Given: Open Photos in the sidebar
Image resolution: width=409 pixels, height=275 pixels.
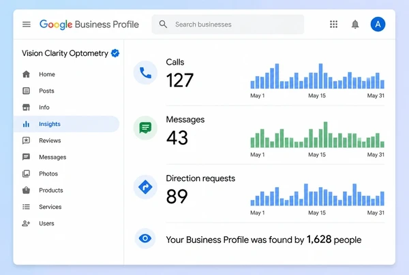Looking at the screenshot, I should 67,174.
